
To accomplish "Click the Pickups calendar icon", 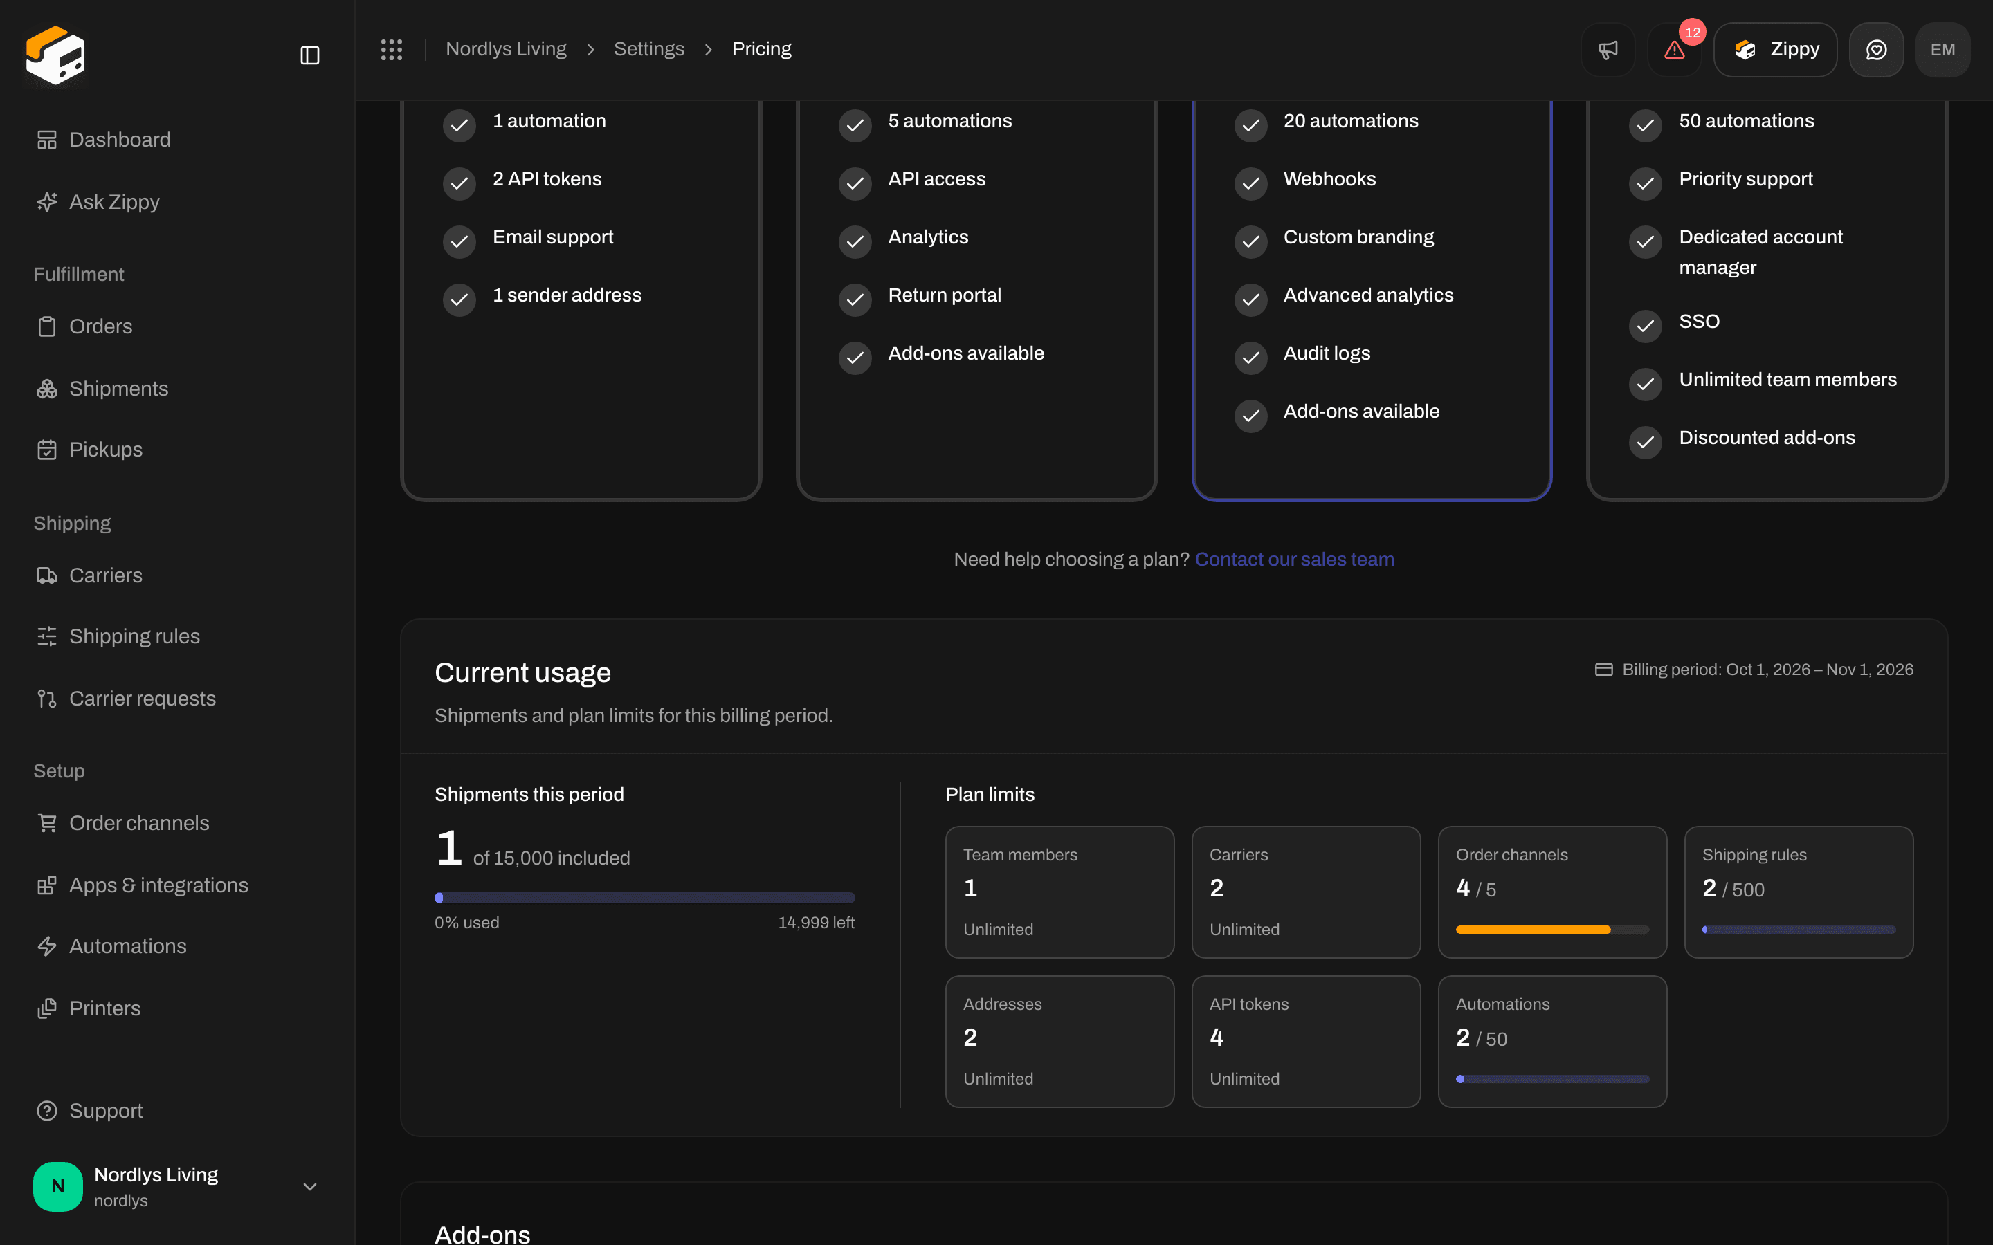I will 47,450.
